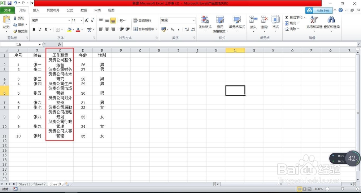The width and height of the screenshot is (361, 193).
Task: Switch to 页面布局 ribbon tab
Action: tap(53, 10)
